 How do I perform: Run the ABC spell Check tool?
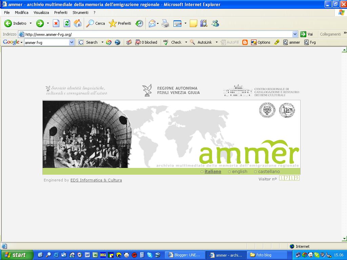tap(172, 42)
